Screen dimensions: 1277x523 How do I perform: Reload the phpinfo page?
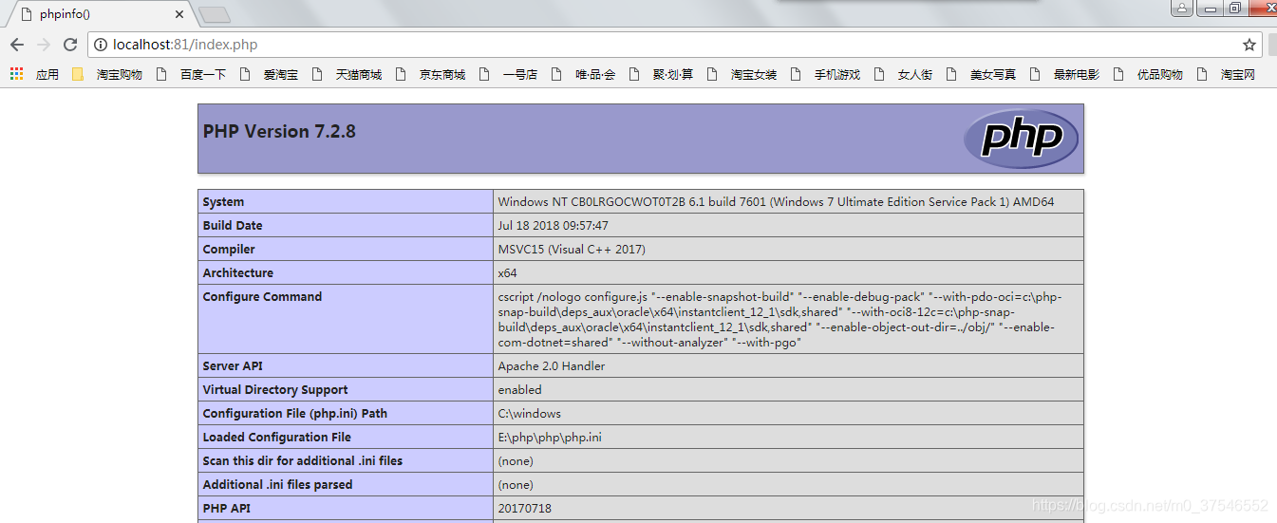70,45
